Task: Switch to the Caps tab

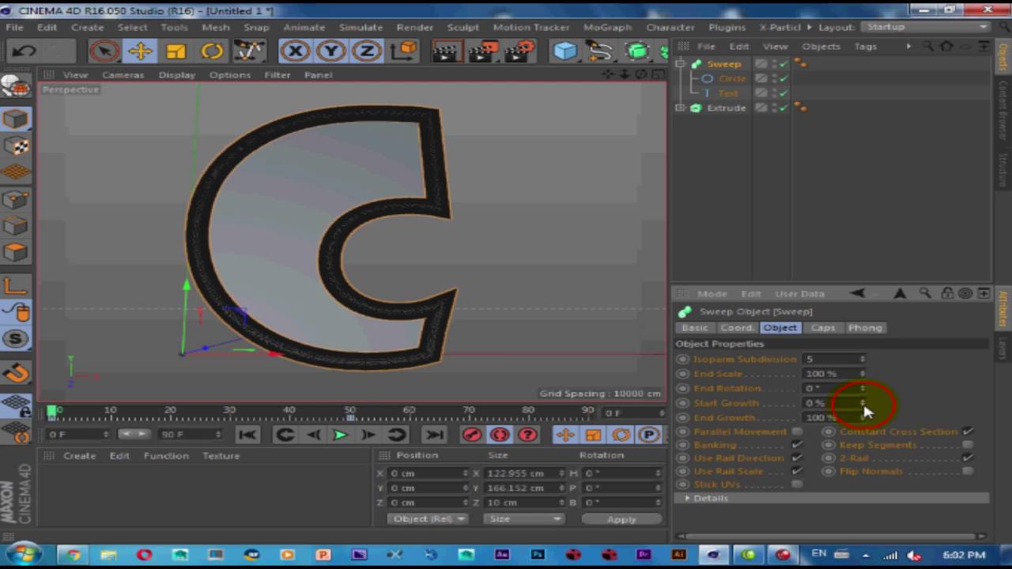Action: (822, 328)
